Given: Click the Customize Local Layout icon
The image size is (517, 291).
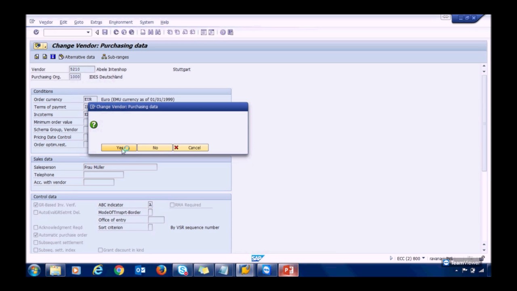Looking at the screenshot, I should [230, 32].
